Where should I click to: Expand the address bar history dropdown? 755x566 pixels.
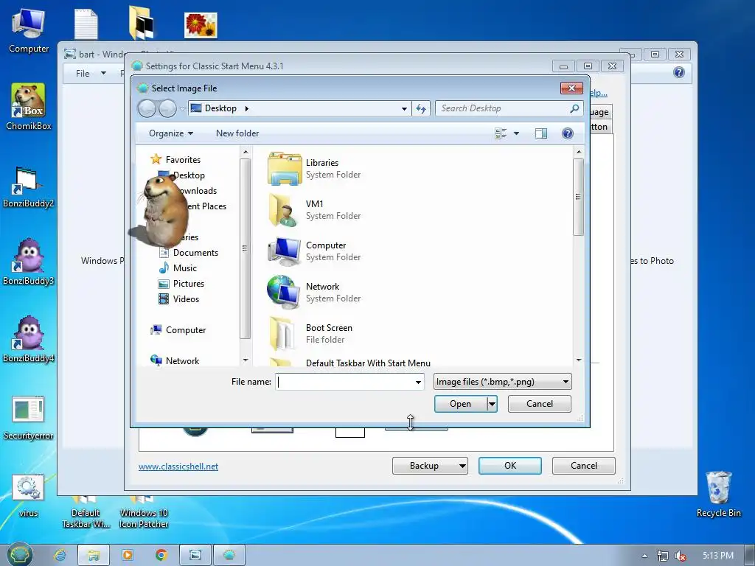coord(404,109)
